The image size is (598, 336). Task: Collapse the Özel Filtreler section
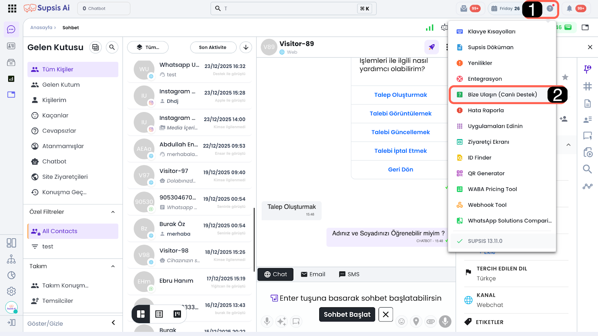click(113, 212)
